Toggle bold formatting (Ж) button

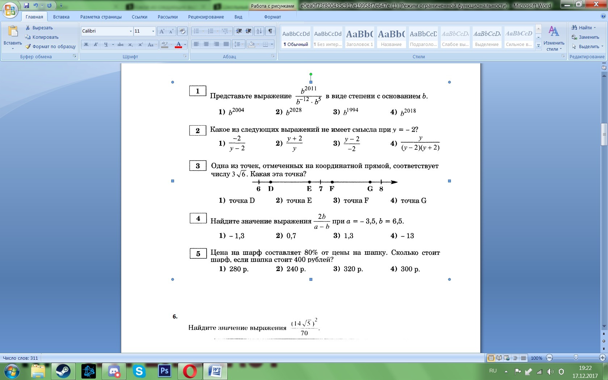coord(86,45)
